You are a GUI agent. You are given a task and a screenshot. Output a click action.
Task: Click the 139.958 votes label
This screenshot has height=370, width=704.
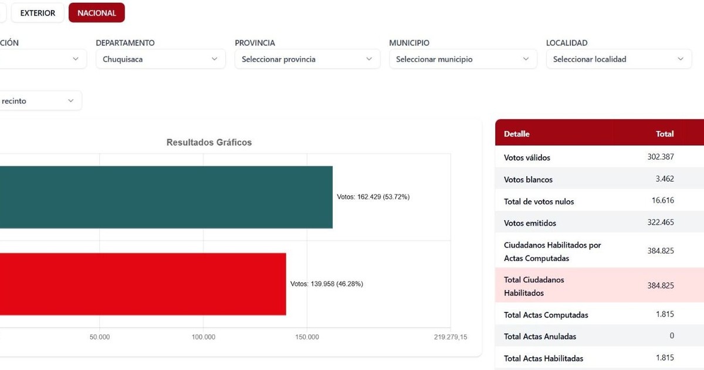click(327, 284)
